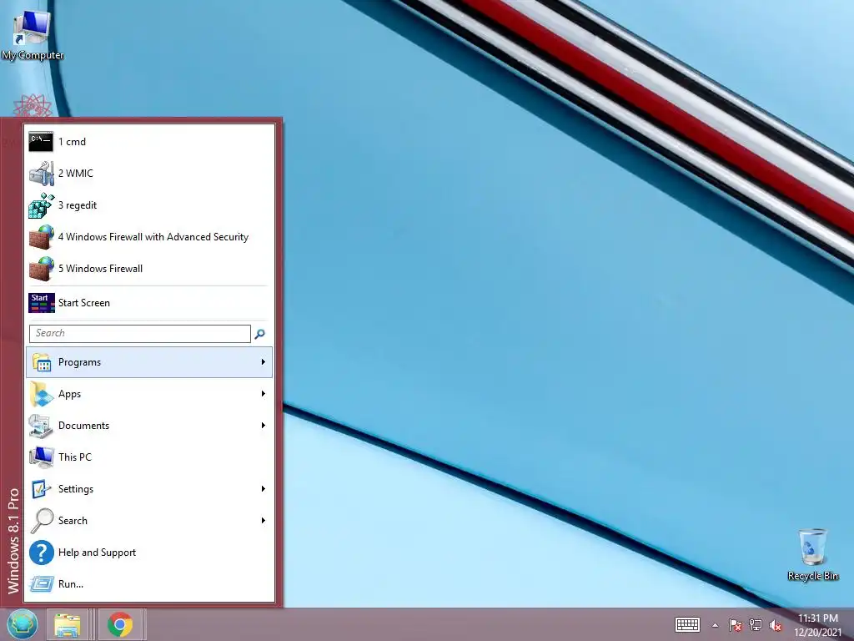This screenshot has height=641, width=854.
Task: Select the Search menu entry
Action: click(x=149, y=521)
